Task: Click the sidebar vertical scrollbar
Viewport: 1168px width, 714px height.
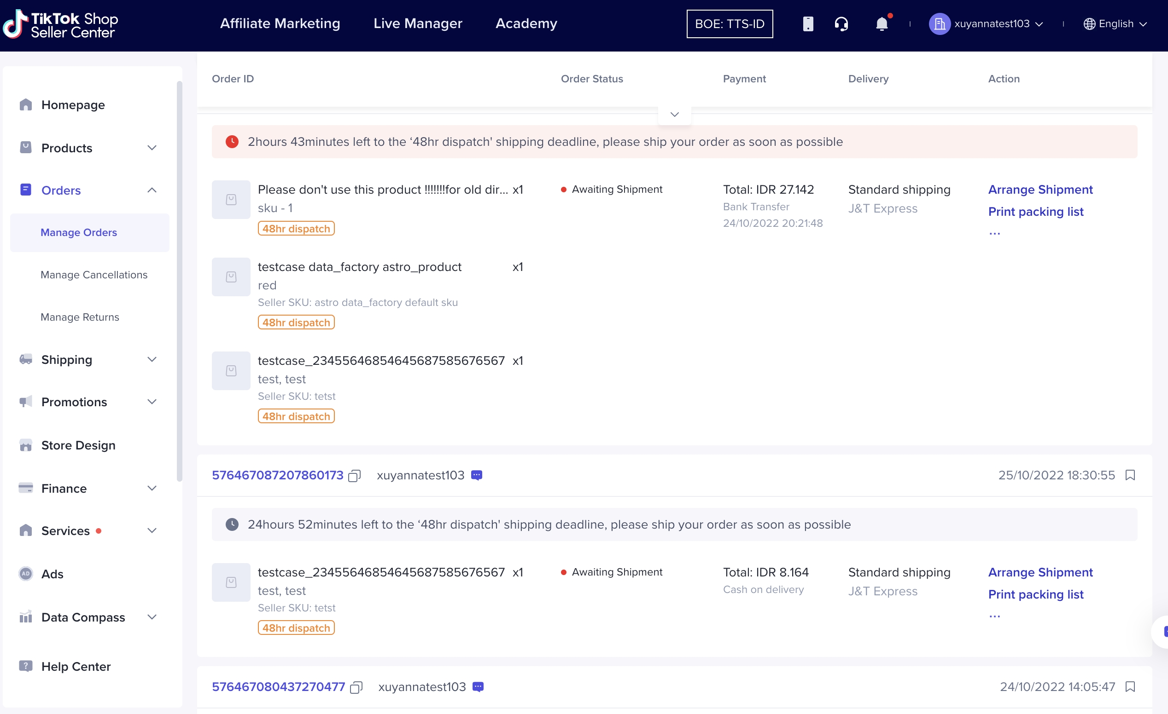Action: pyautogui.click(x=179, y=281)
